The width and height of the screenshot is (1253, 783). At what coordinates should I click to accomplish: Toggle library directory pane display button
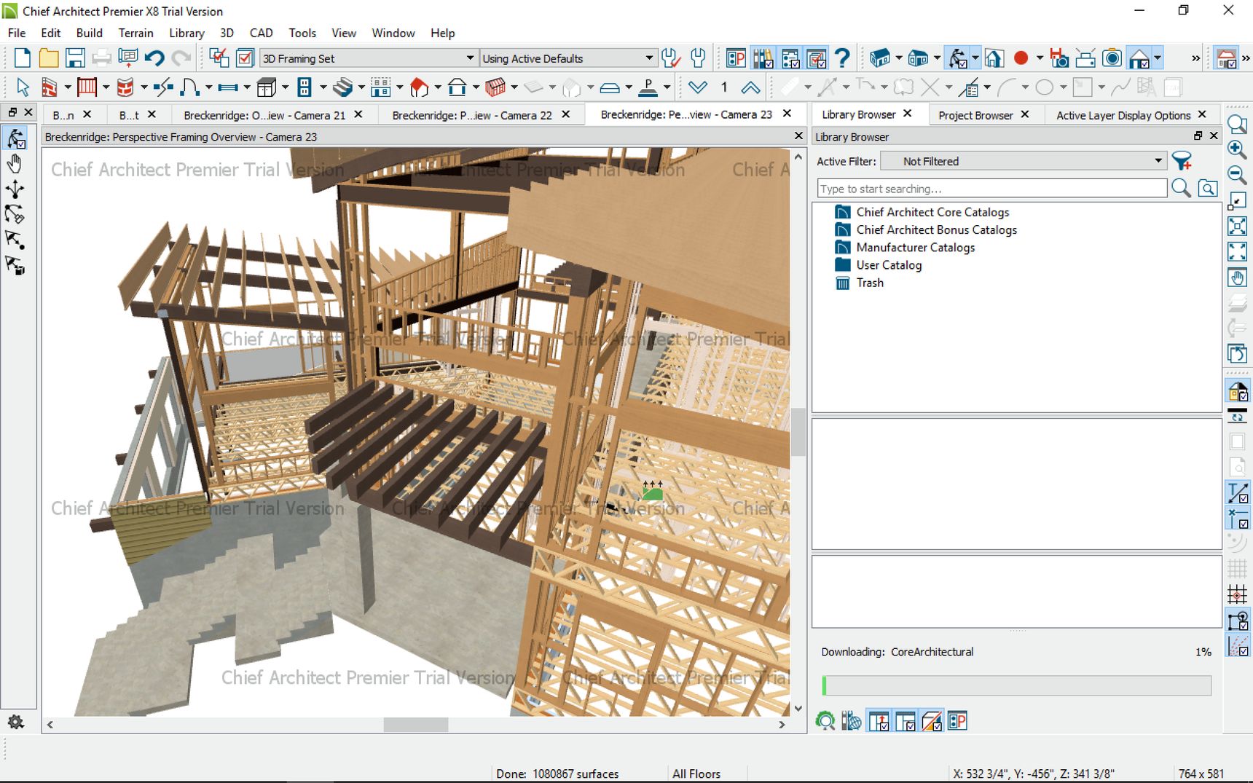(879, 721)
